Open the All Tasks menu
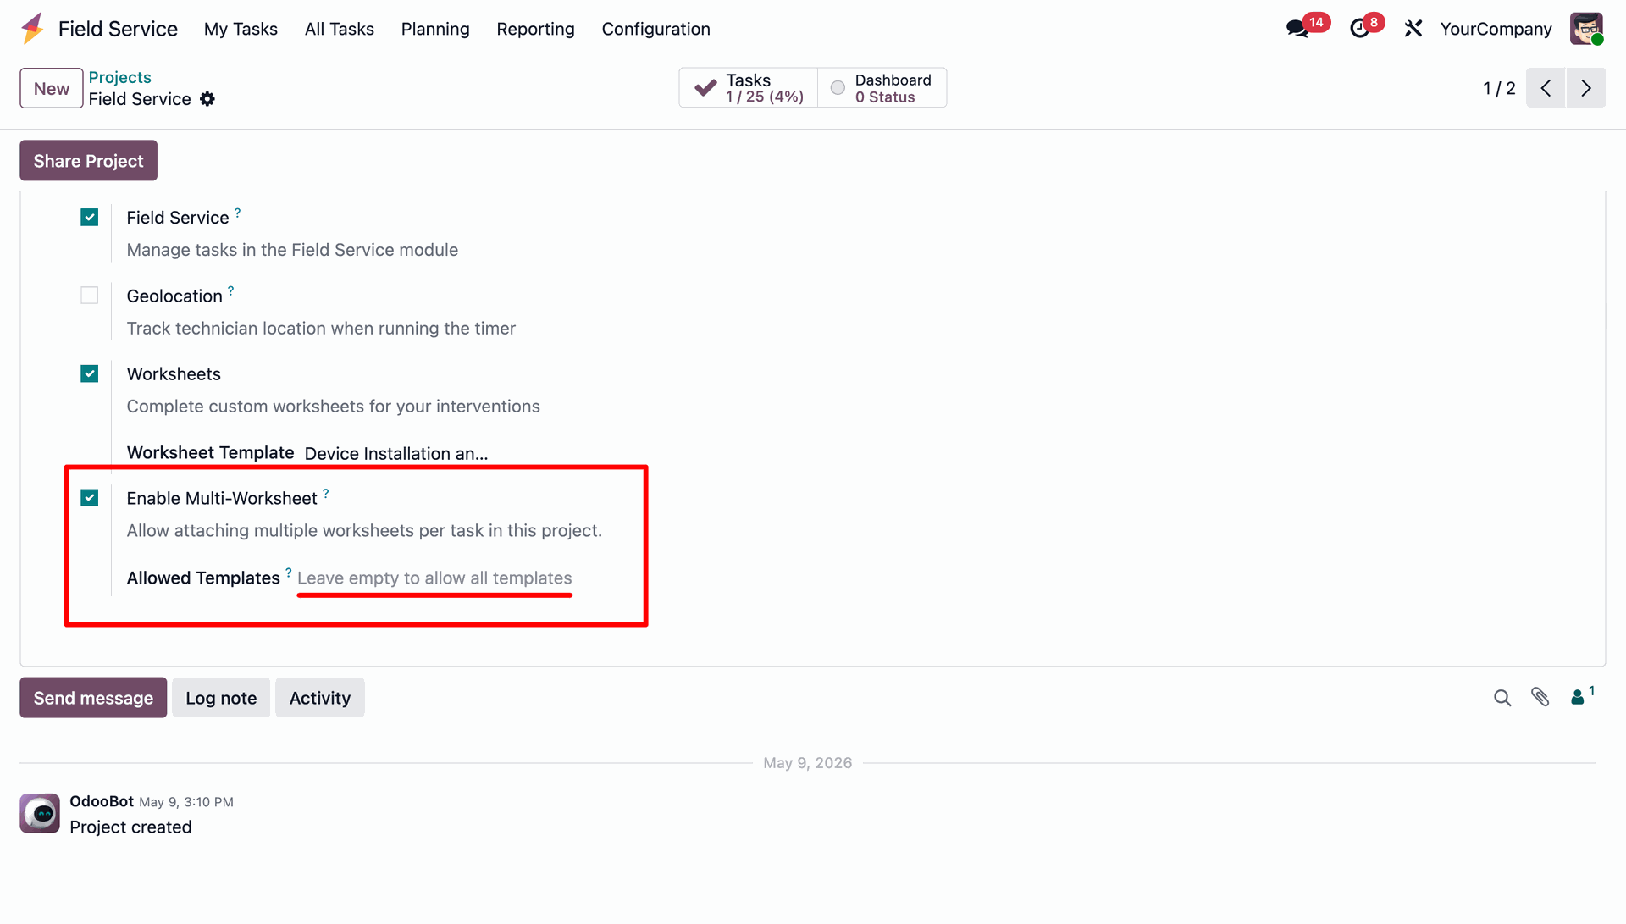Viewport: 1626px width, 924px height. click(340, 29)
